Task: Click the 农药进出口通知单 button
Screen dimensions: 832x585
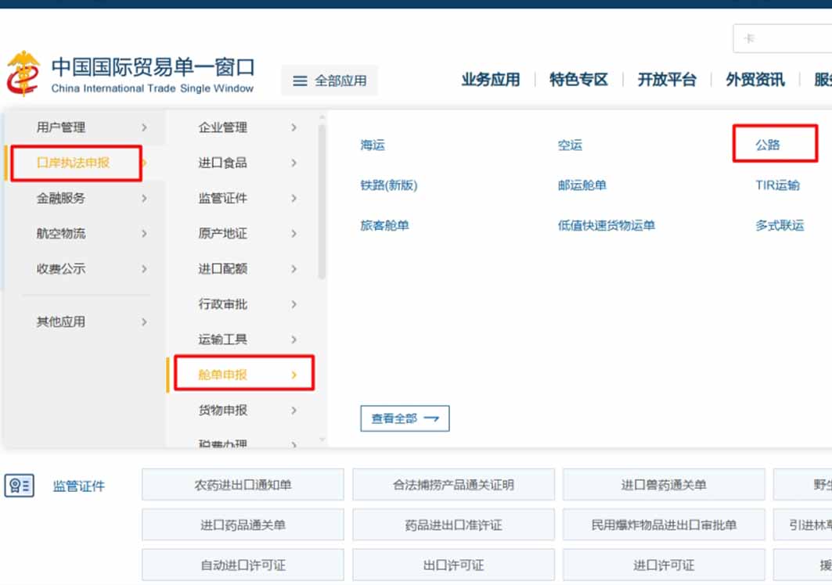Action: 242,484
